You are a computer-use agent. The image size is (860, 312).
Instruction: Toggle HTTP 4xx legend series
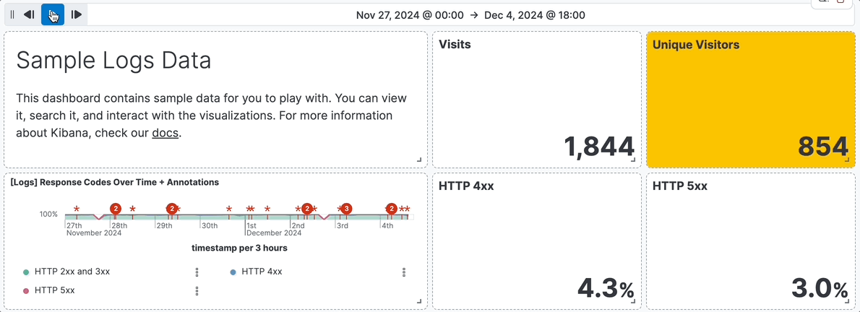pyautogui.click(x=262, y=272)
